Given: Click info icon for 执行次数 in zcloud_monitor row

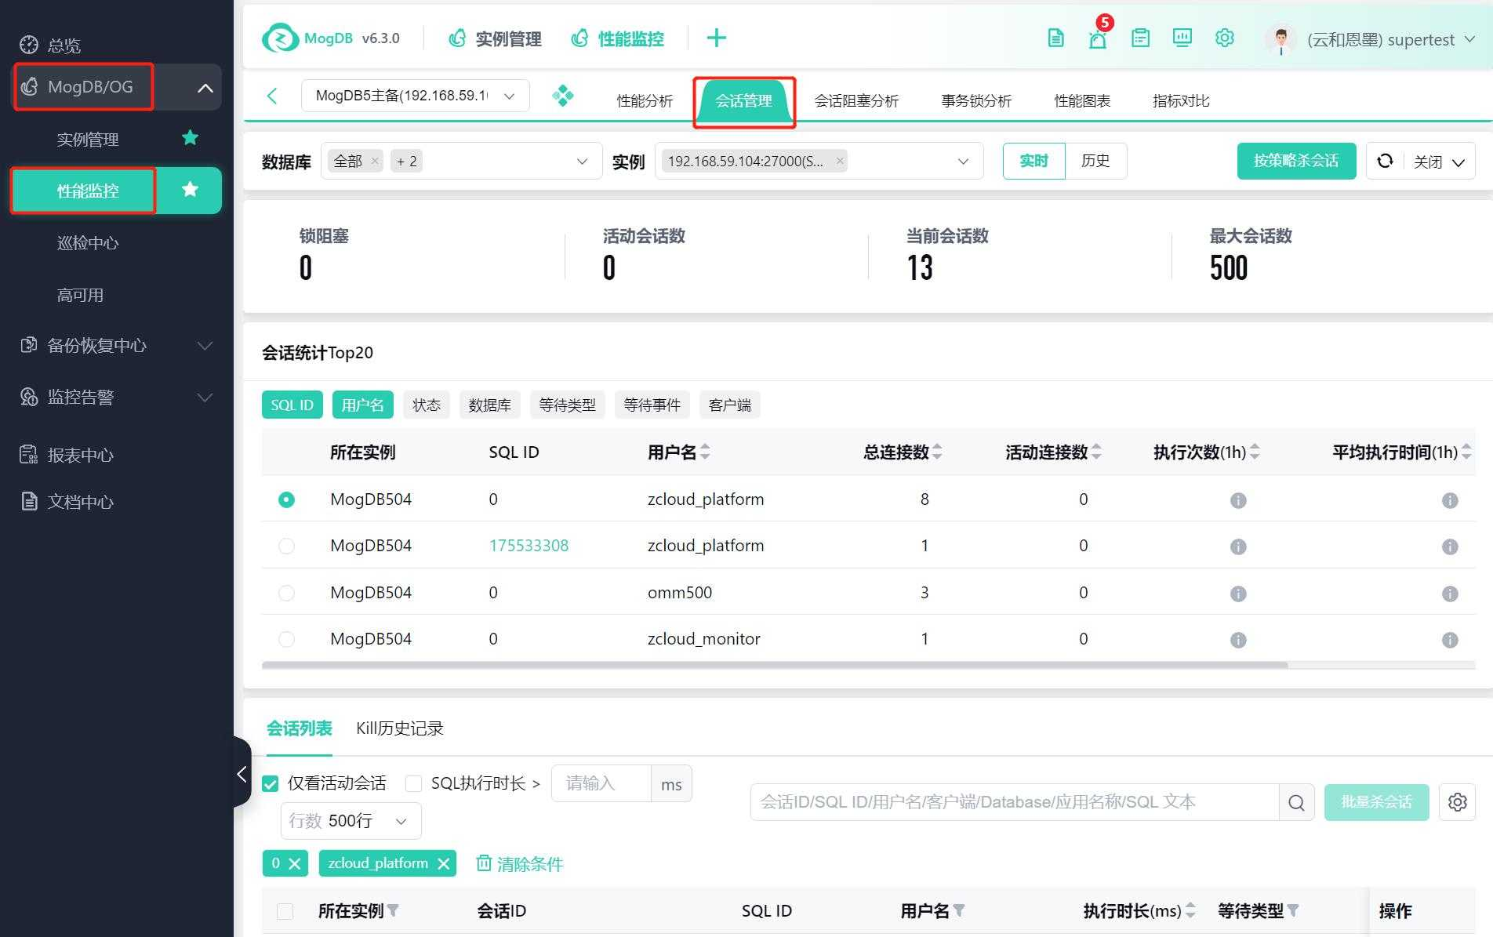Looking at the screenshot, I should [1238, 640].
